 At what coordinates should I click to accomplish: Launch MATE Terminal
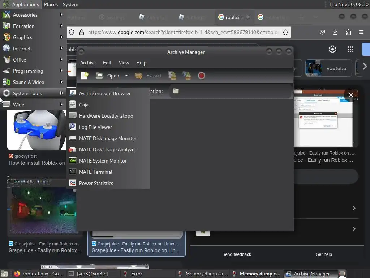[x=108, y=172]
